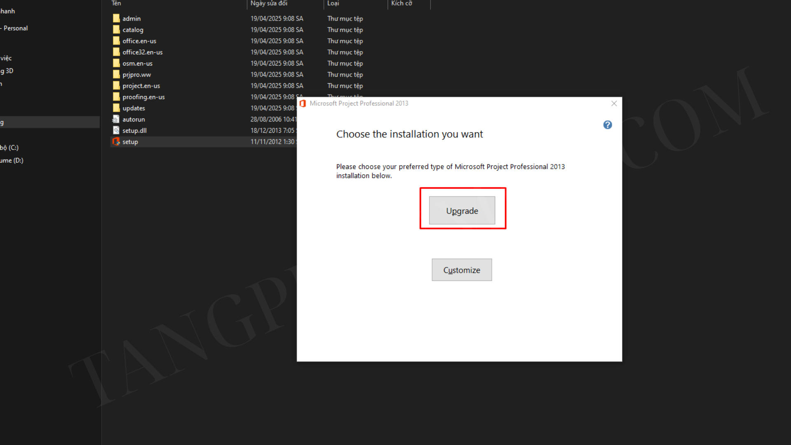The width and height of the screenshot is (791, 445).
Task: Select the admin folder icon
Action: pos(116,19)
